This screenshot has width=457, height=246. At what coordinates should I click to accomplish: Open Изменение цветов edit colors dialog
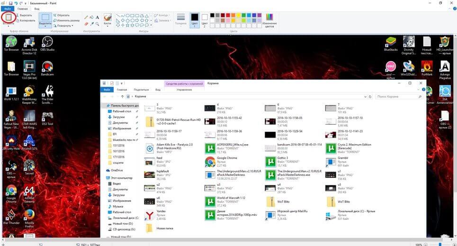[x=269, y=19]
